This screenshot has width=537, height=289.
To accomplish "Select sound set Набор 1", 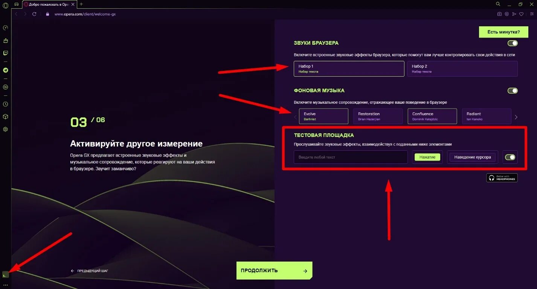I will [349, 69].
